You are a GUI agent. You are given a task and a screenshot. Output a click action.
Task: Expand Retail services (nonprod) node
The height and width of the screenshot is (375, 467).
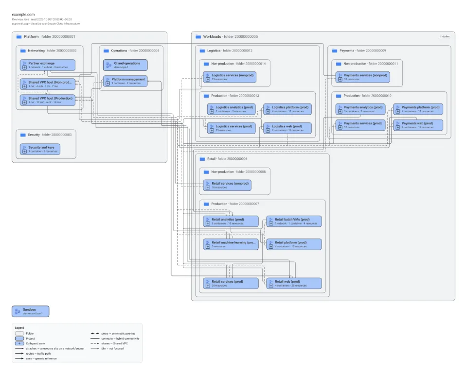point(208,187)
